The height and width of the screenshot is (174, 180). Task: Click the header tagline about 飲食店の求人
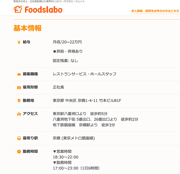coord(49,1)
